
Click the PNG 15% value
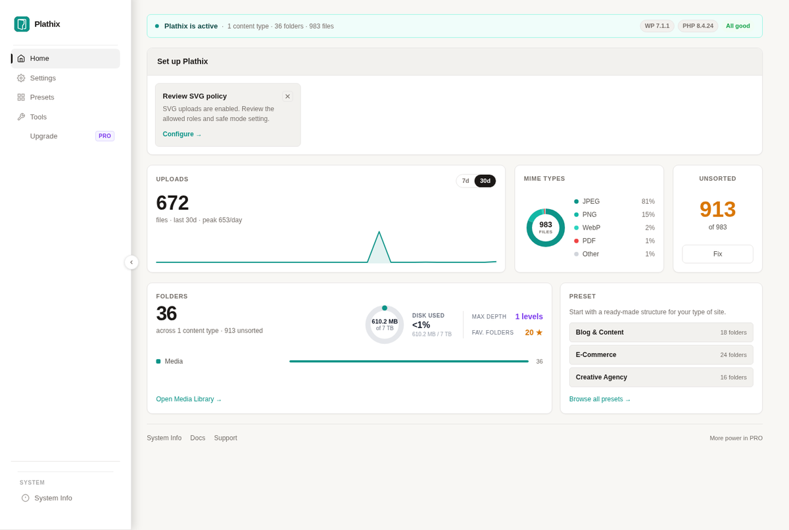(x=648, y=215)
